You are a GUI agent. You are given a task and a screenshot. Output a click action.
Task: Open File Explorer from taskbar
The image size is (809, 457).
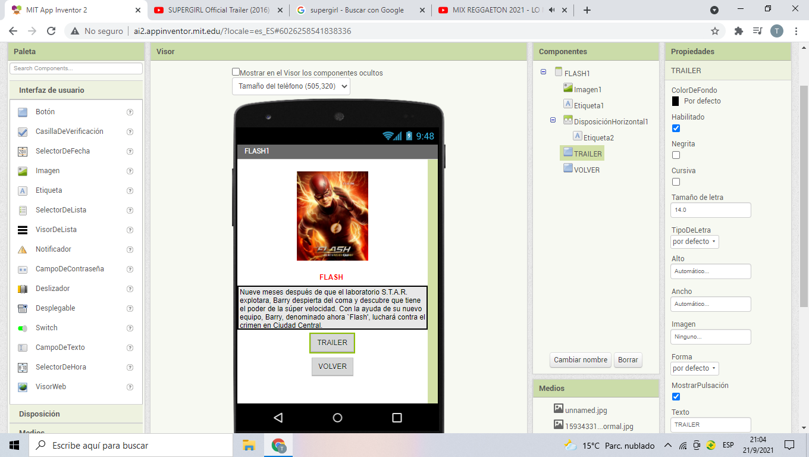click(x=249, y=445)
